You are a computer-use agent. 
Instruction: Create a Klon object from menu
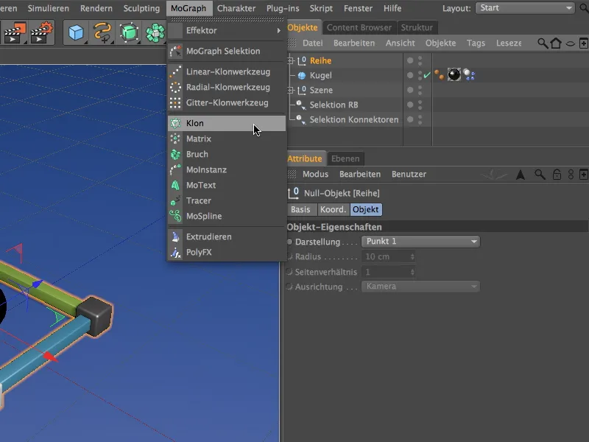click(227, 123)
